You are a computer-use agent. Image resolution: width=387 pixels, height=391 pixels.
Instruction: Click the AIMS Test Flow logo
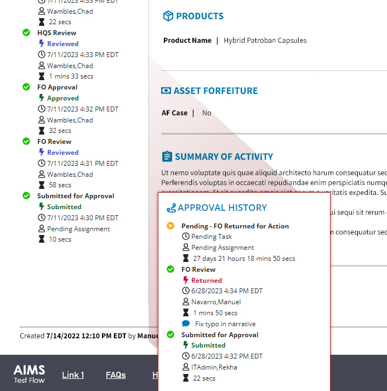(x=30, y=374)
